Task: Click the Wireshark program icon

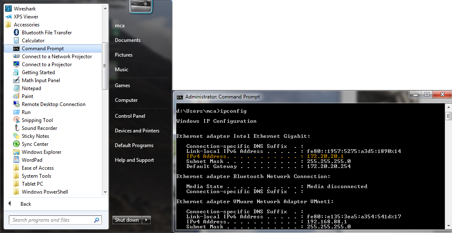Action: click(8, 9)
